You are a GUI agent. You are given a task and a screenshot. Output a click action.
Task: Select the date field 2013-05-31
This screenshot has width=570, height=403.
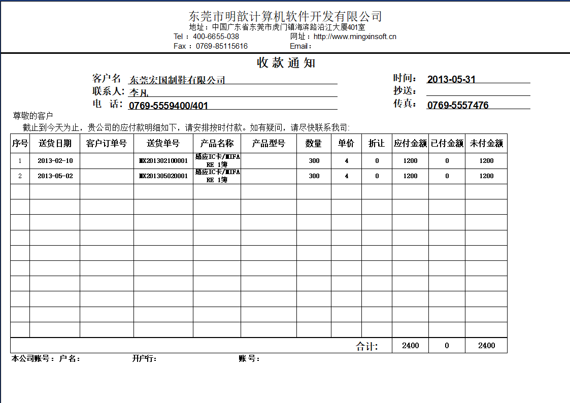pyautogui.click(x=451, y=79)
